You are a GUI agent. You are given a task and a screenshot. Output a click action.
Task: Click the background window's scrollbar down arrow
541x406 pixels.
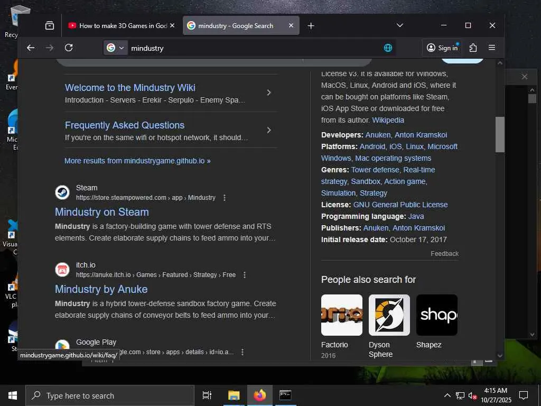tap(532, 335)
